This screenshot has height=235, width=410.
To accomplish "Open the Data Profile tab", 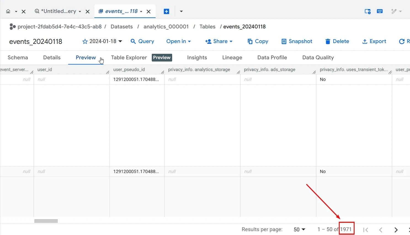I will pos(272,58).
